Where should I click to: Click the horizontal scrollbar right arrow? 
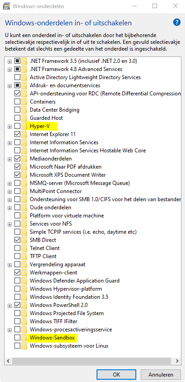[x=177, y=361]
